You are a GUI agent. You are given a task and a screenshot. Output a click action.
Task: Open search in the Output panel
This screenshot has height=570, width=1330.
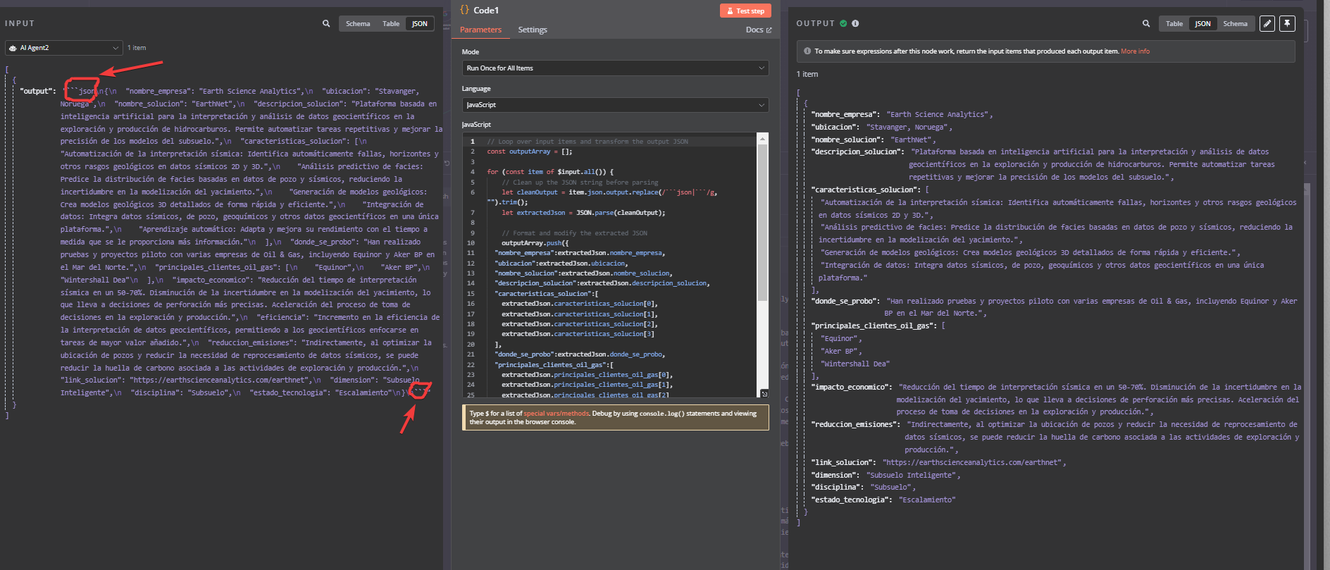point(1146,23)
